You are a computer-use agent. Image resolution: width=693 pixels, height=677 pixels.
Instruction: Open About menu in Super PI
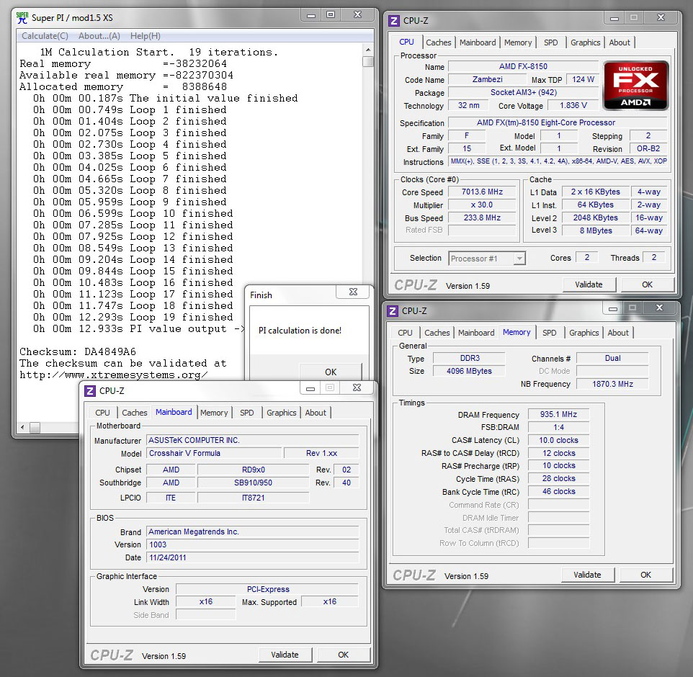99,36
